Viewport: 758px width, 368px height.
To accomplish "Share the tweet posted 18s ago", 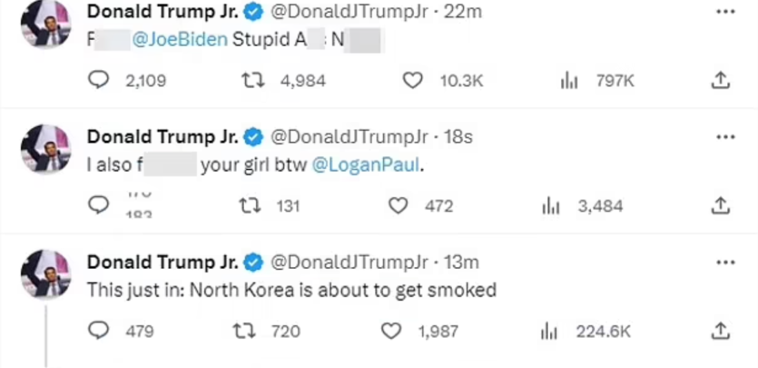I will [x=719, y=206].
